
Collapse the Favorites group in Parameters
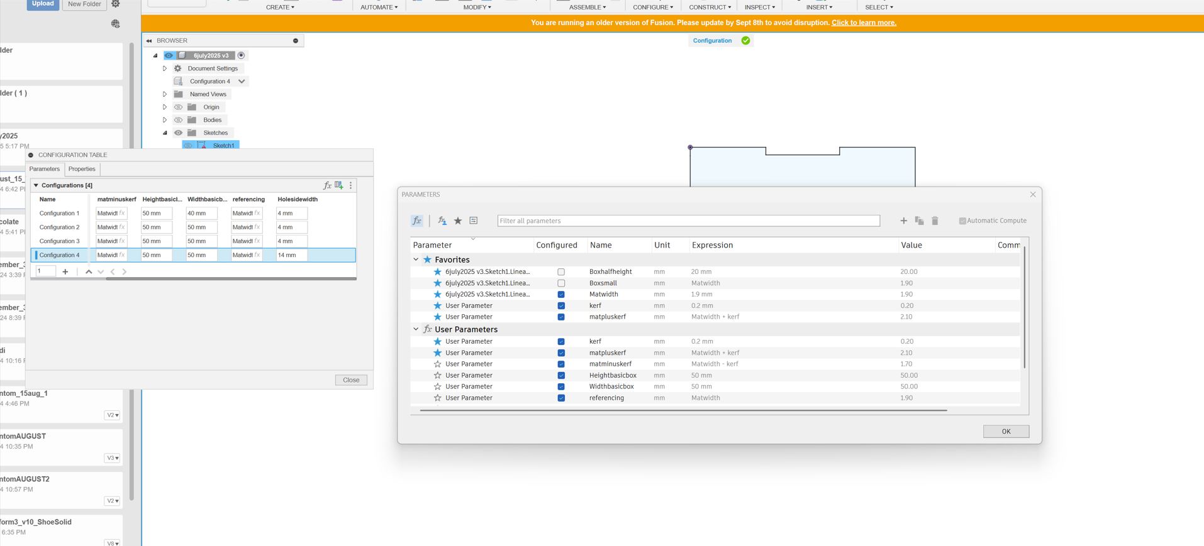[x=416, y=259]
